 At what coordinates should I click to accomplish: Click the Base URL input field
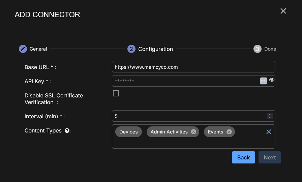pyautogui.click(x=193, y=67)
